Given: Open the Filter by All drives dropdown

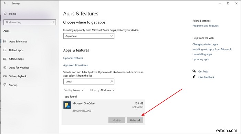Looking at the screenshot, I should click(x=102, y=90).
